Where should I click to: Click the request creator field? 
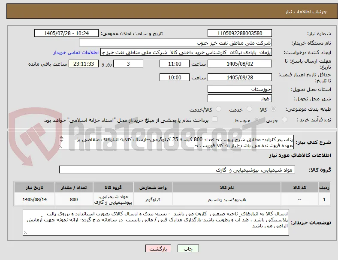tap(186, 52)
